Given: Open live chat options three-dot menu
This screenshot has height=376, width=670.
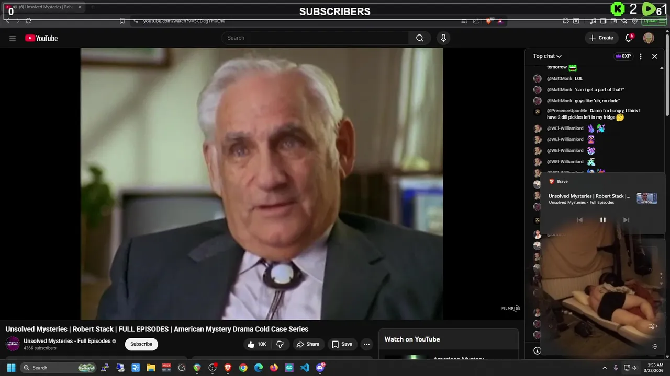Looking at the screenshot, I should click(641, 56).
